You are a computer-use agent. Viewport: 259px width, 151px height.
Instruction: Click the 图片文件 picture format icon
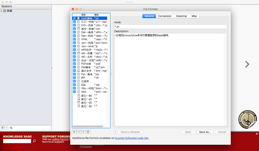pyautogui.click(x=79, y=71)
